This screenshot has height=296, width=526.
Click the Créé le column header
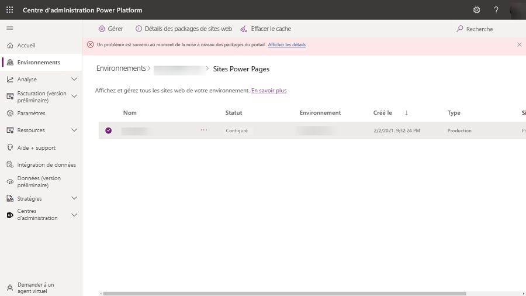point(383,113)
